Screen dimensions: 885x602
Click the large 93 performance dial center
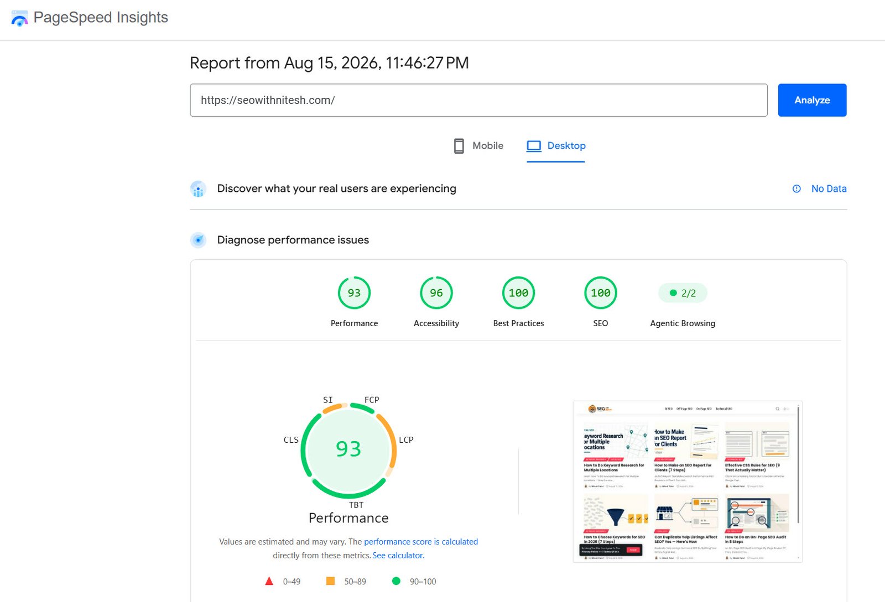[x=348, y=449]
